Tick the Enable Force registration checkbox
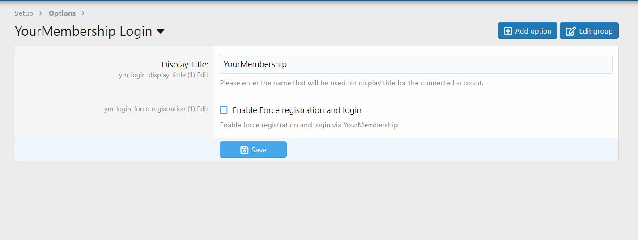Screen dimensions: 638x240 224,110
